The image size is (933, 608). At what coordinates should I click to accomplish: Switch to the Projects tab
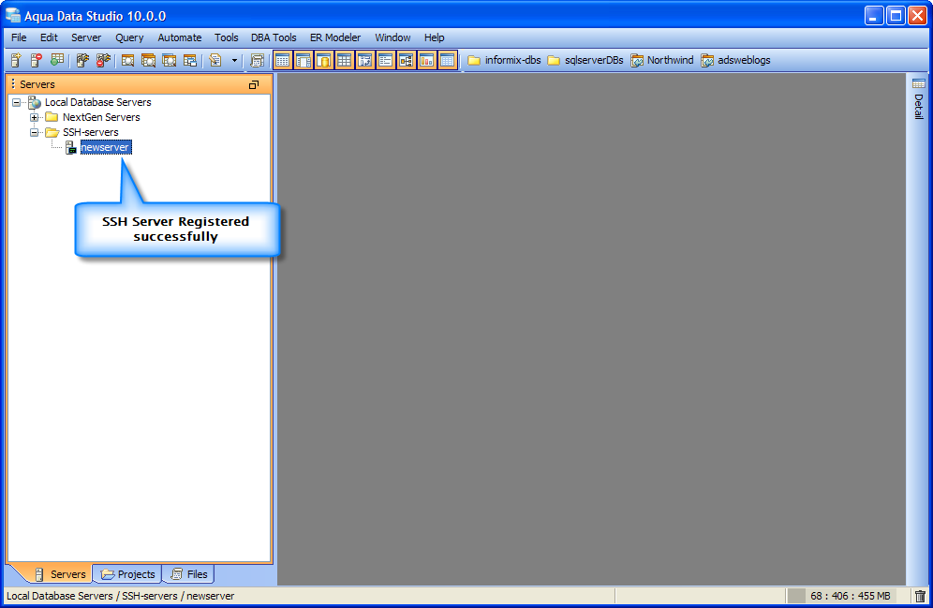pyautogui.click(x=128, y=574)
